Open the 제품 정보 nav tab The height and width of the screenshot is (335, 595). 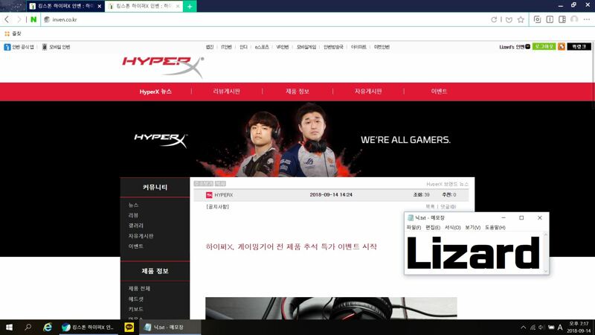[297, 92]
